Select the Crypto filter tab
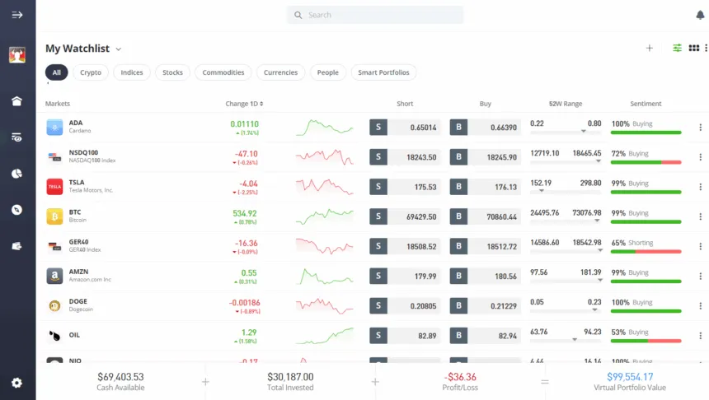The width and height of the screenshot is (709, 400). coord(91,72)
